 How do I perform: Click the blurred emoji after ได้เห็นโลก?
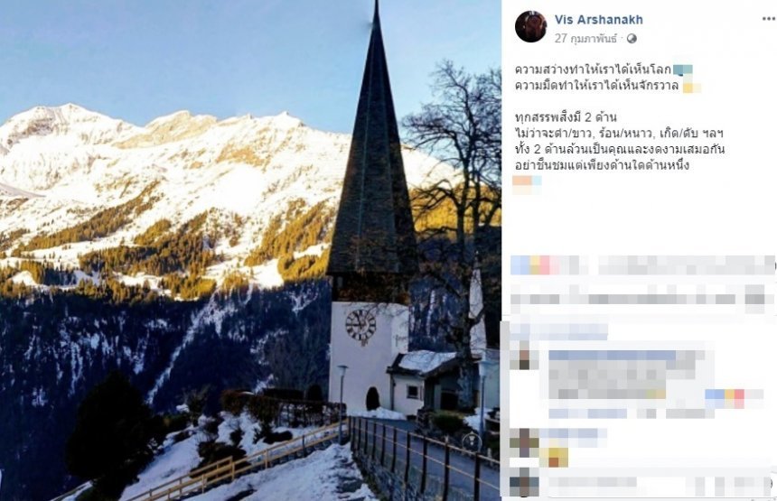click(x=683, y=70)
